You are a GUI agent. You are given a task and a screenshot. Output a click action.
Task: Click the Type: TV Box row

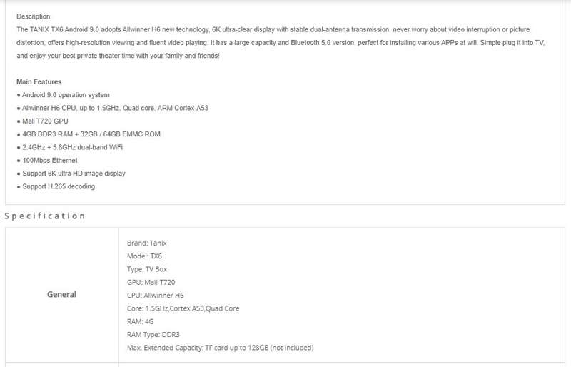click(x=147, y=269)
